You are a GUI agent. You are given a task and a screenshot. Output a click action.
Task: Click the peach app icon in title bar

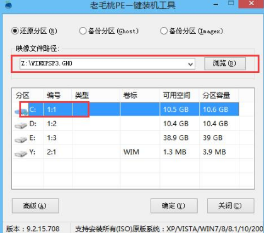(8, 4)
